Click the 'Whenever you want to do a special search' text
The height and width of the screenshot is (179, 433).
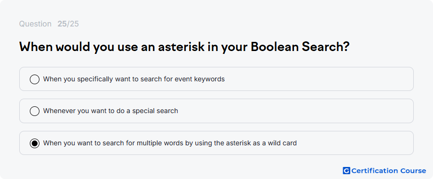click(111, 111)
